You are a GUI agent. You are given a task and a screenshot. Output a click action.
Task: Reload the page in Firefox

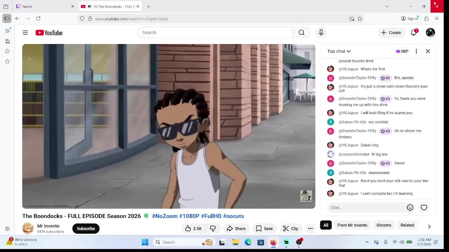[38, 19]
